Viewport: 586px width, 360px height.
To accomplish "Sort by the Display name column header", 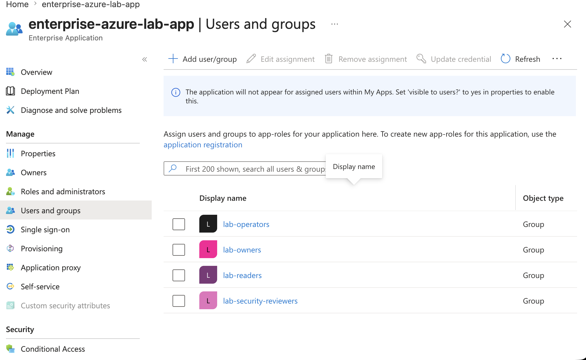I will tap(223, 198).
